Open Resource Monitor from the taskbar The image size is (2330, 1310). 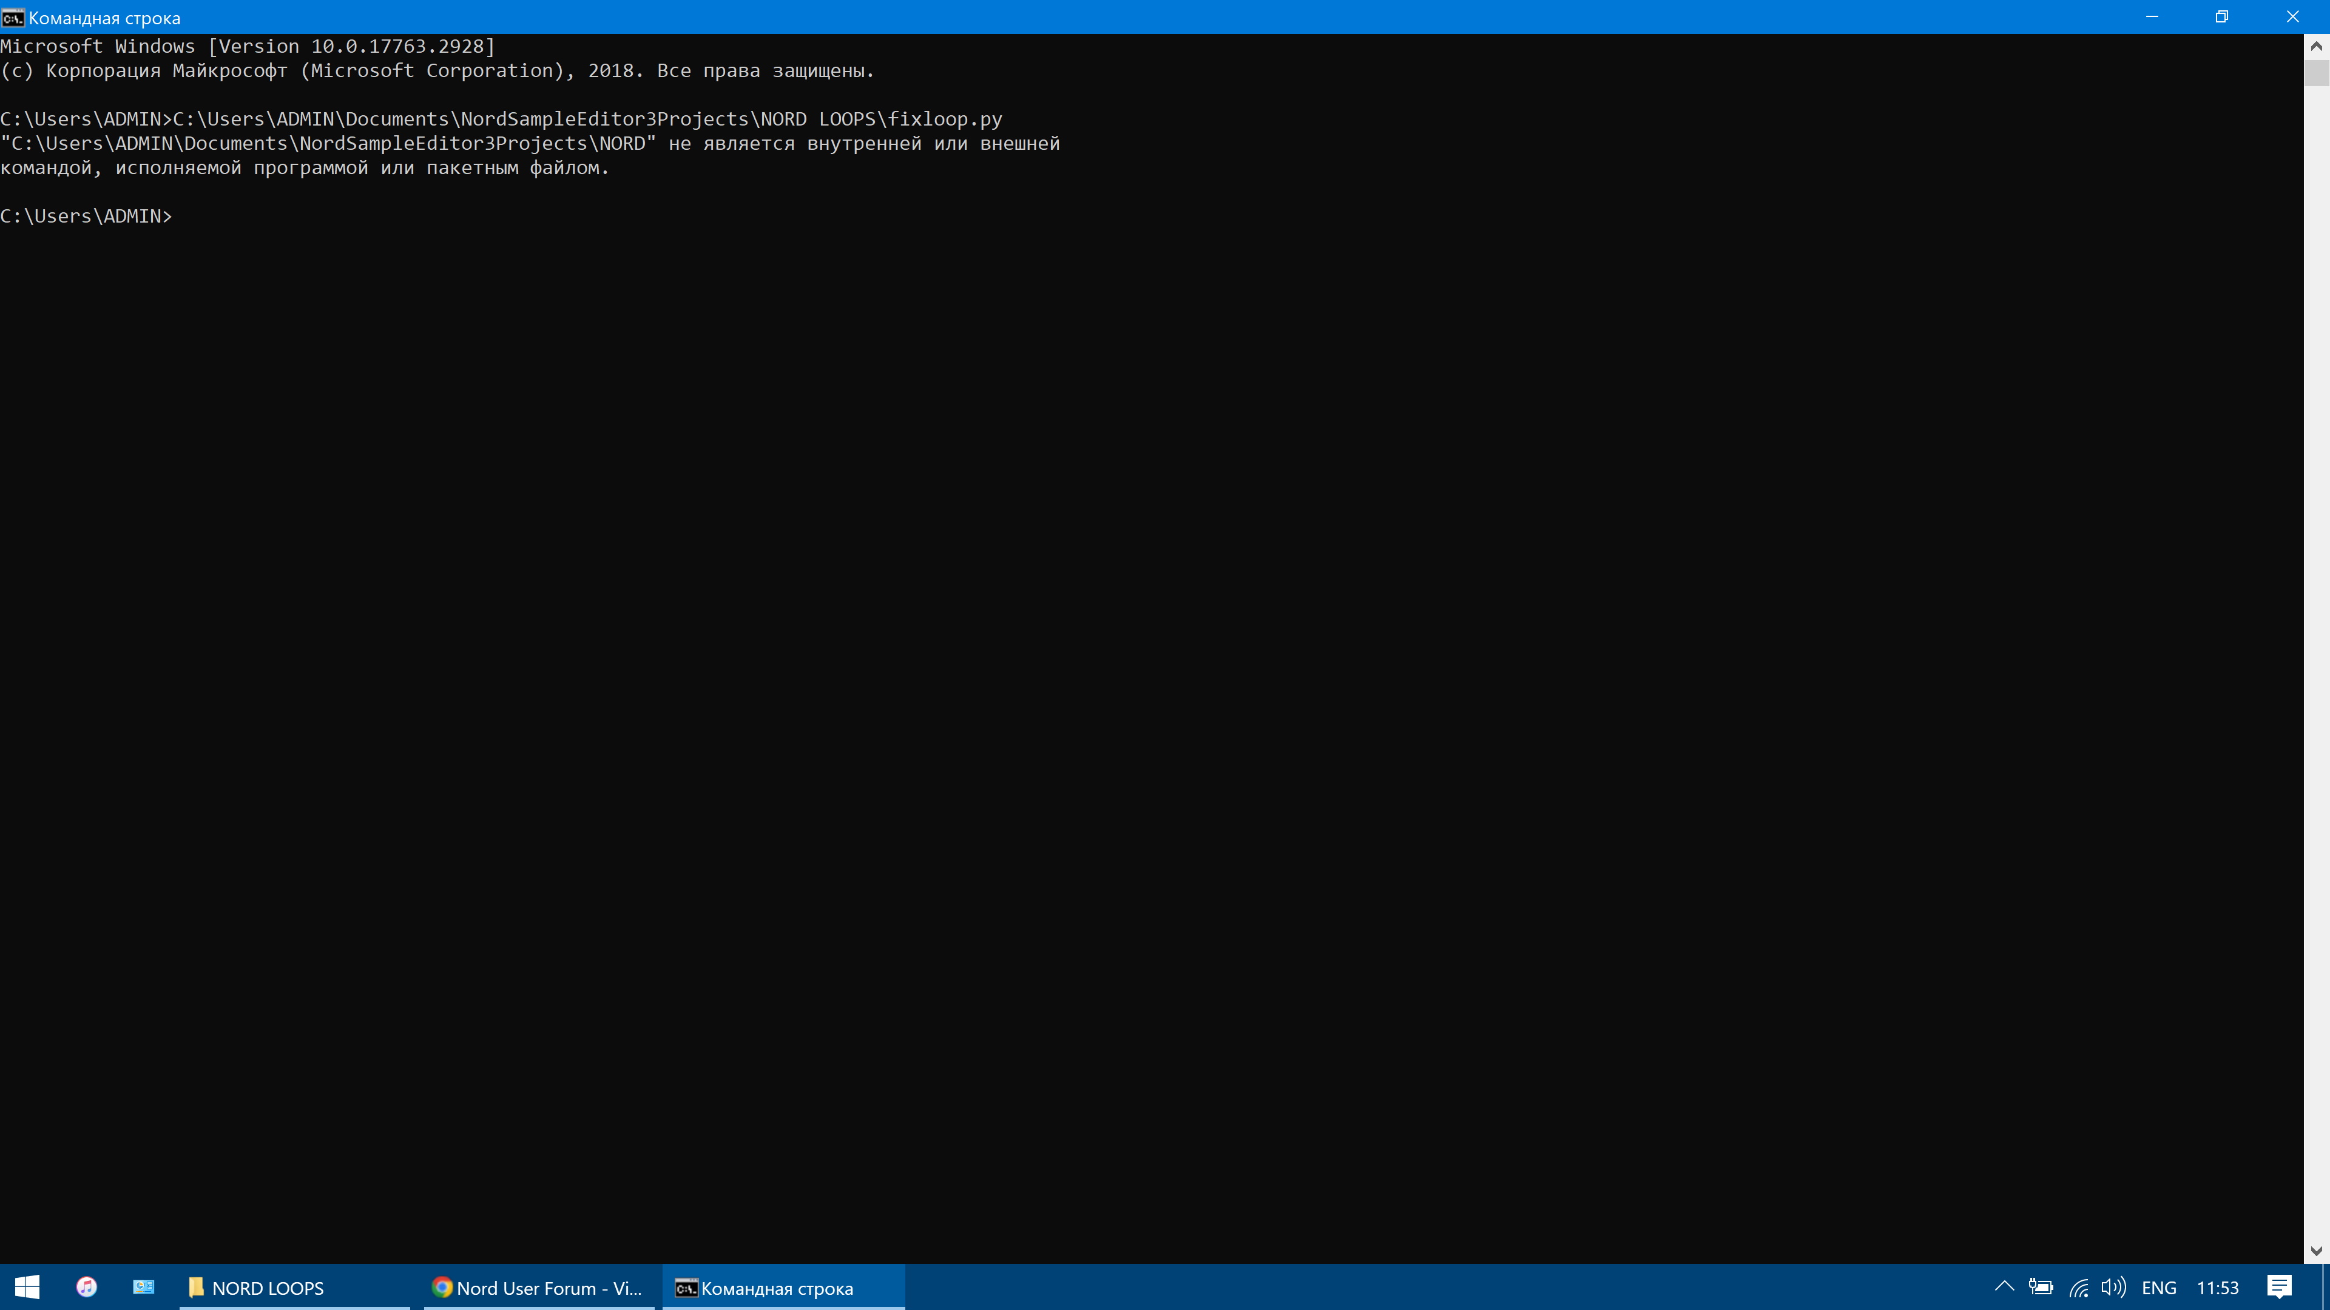click(143, 1286)
